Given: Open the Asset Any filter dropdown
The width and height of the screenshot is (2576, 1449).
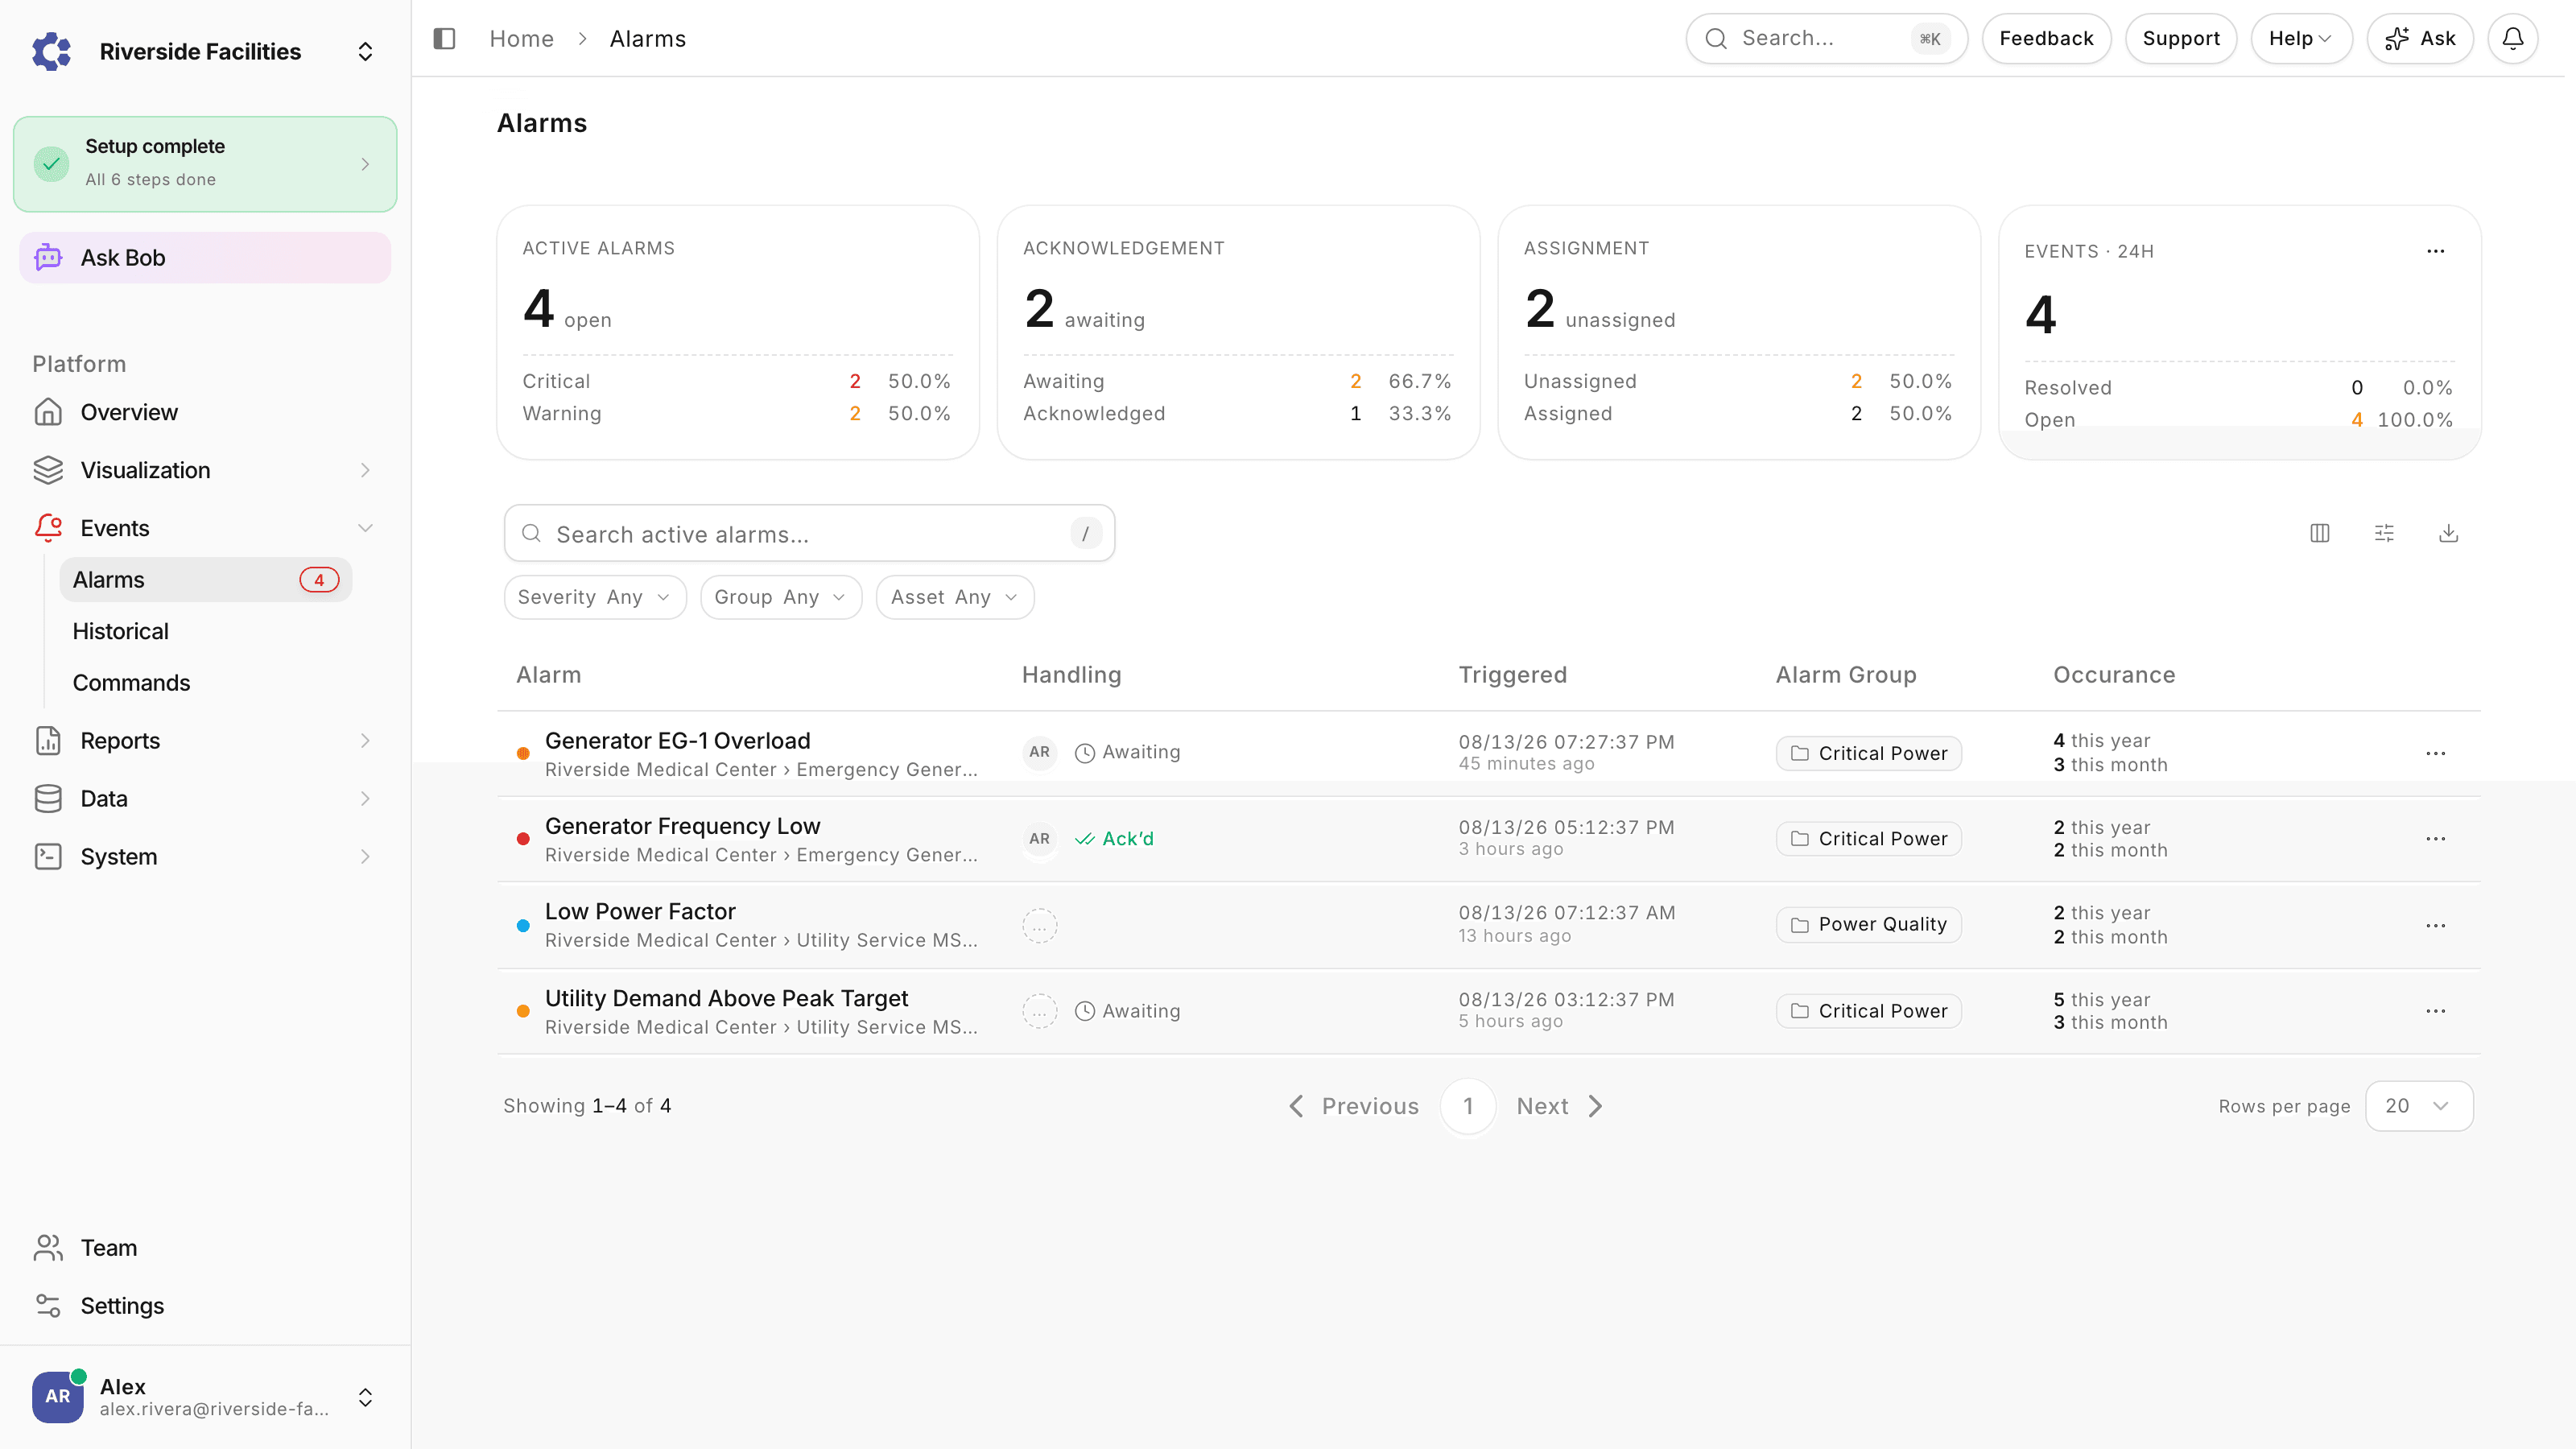Looking at the screenshot, I should coord(955,597).
